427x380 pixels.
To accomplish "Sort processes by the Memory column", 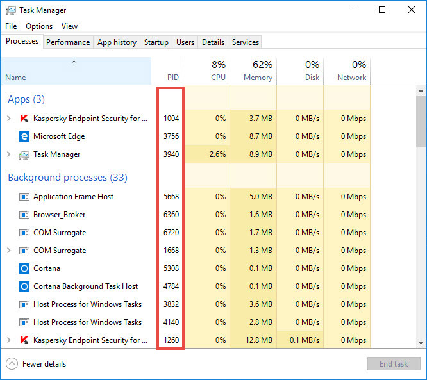I will [253, 70].
